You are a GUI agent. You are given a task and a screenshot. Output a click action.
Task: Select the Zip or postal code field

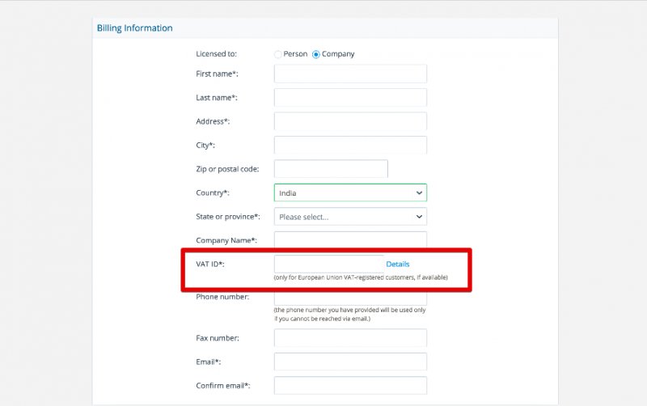331,169
